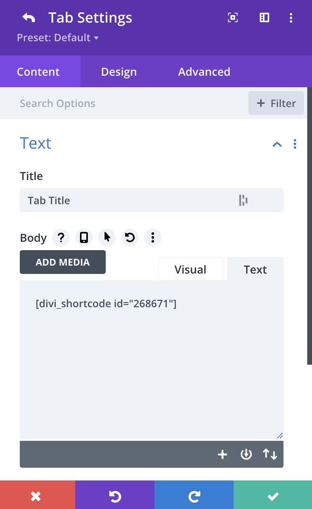Reset the Body field content
Image resolution: width=312 pixels, height=509 pixels.
[x=129, y=237]
